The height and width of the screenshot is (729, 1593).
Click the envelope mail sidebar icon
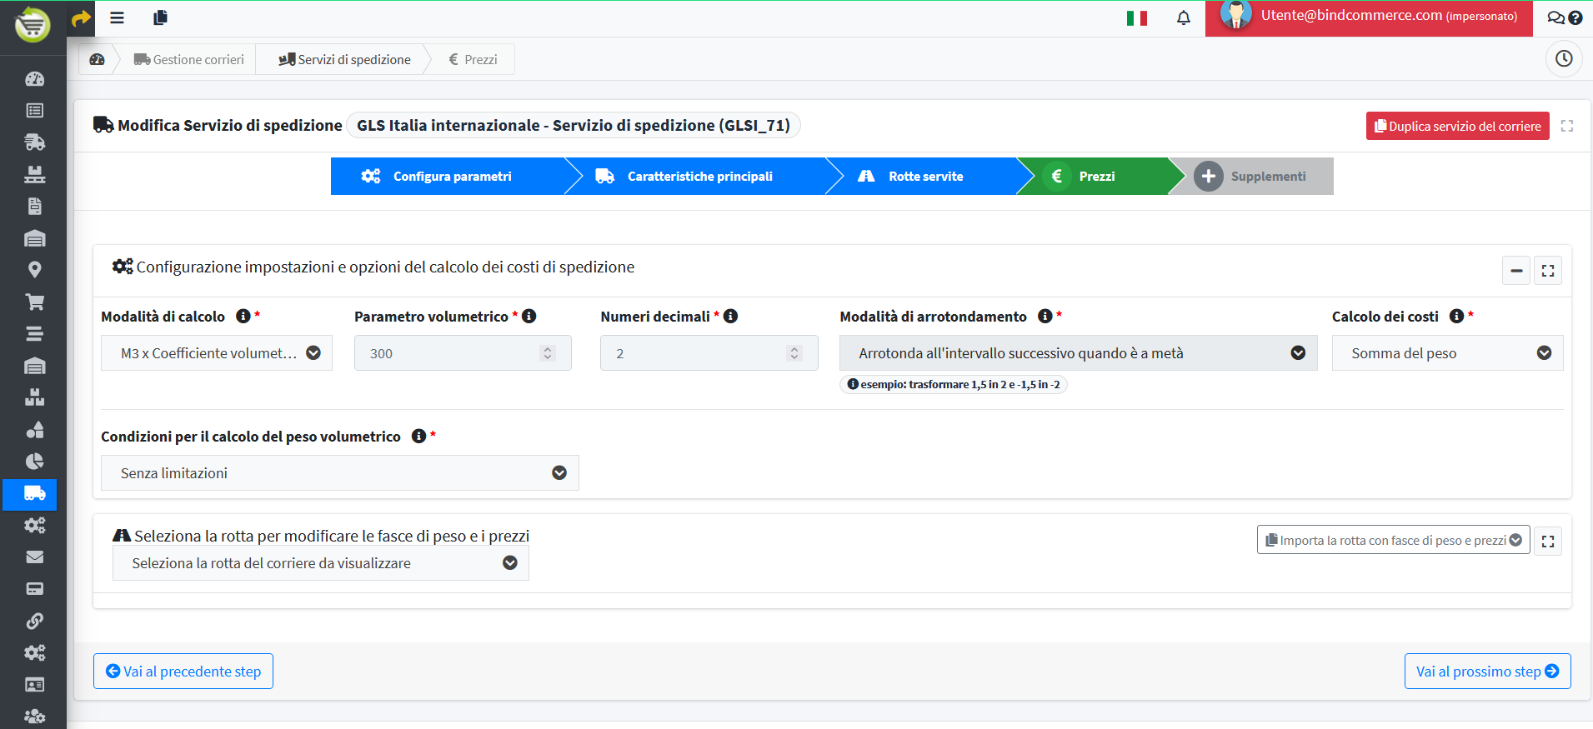(x=34, y=557)
